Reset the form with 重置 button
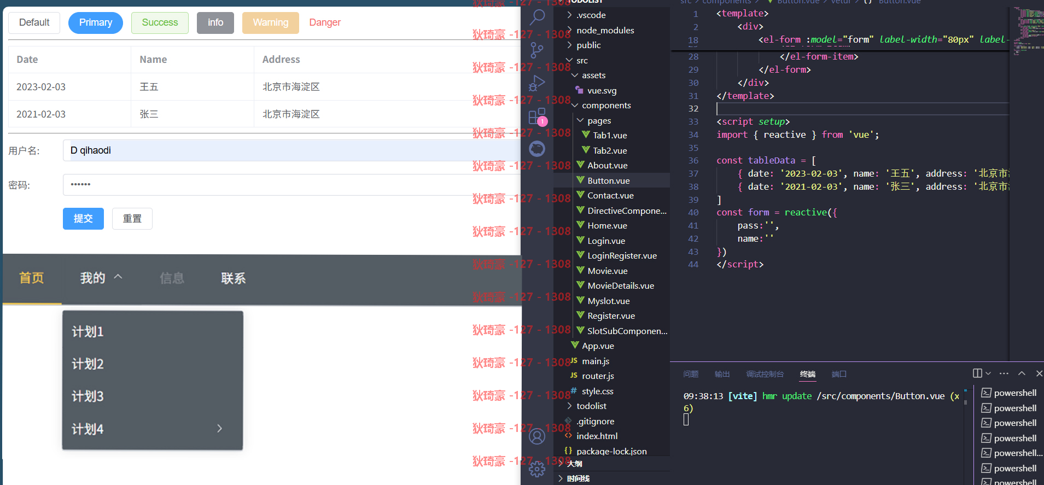Screen dimensions: 1044x485 (132, 219)
